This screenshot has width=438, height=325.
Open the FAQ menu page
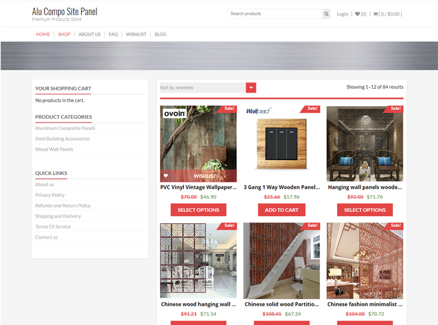coord(113,34)
